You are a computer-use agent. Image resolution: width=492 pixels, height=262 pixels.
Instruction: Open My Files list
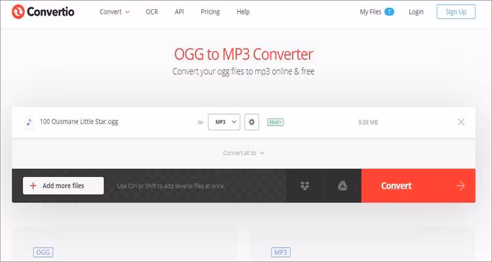[377, 12]
